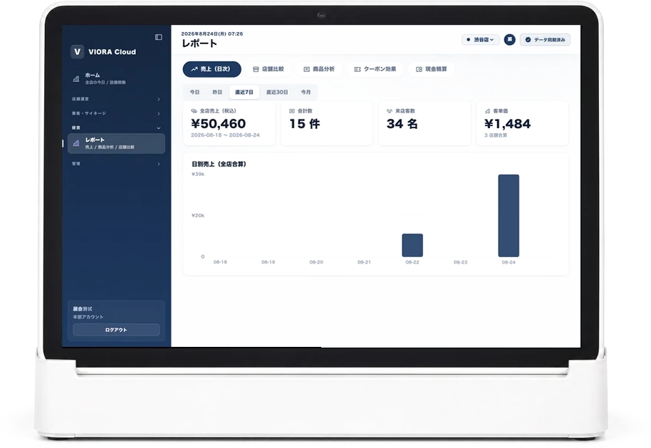Click the ¥39k axis label
This screenshot has width=651, height=448.
tap(198, 174)
